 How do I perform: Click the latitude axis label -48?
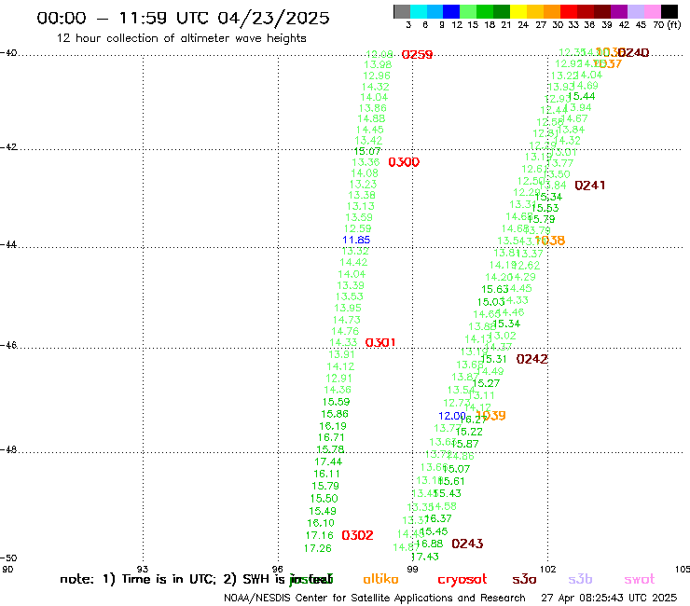8,449
